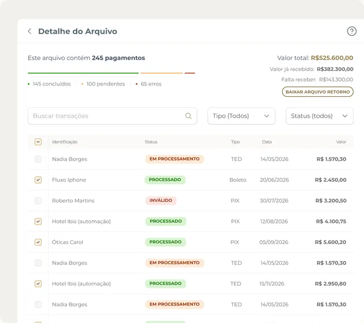Focus the Buscar transações search field

click(112, 116)
